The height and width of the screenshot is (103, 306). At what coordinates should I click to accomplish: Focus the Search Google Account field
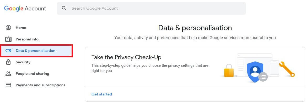[151, 8]
